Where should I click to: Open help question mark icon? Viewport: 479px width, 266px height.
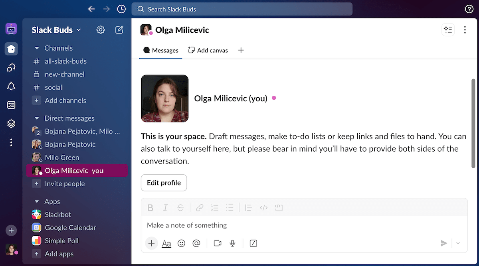coord(469,9)
